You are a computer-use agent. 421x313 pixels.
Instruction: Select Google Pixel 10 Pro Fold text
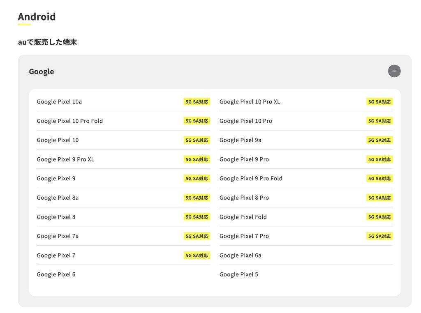pyautogui.click(x=70, y=121)
